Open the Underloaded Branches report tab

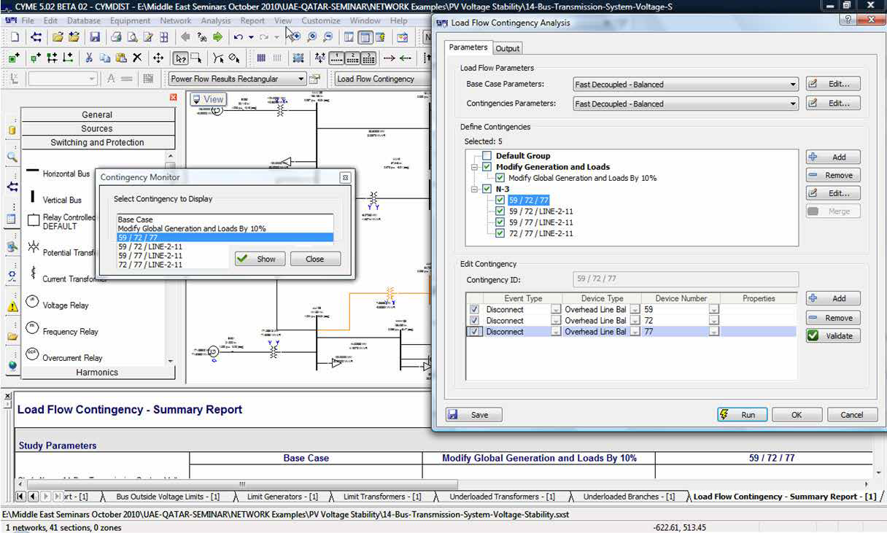pos(629,497)
